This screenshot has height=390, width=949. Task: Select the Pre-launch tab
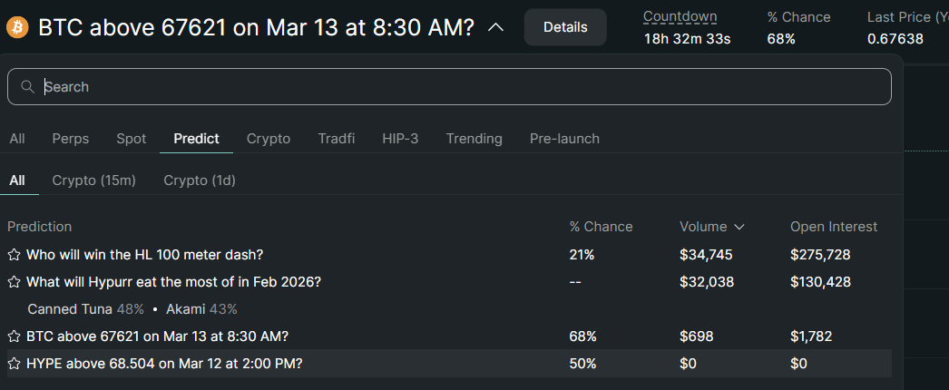point(564,139)
